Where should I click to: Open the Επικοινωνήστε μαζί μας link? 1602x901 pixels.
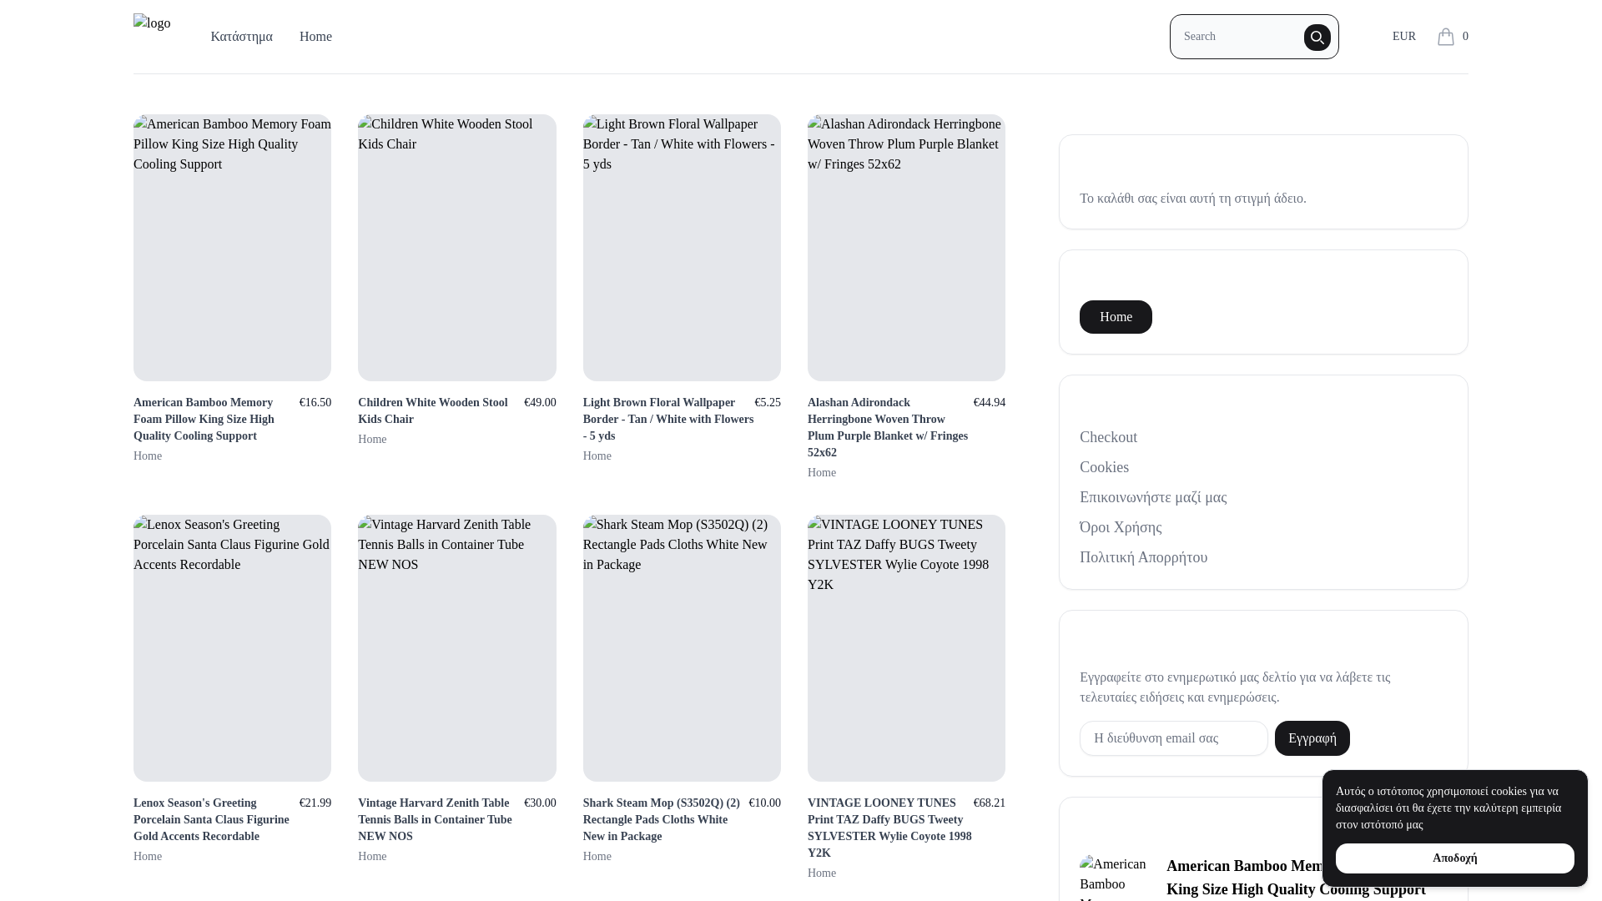point(1153,497)
